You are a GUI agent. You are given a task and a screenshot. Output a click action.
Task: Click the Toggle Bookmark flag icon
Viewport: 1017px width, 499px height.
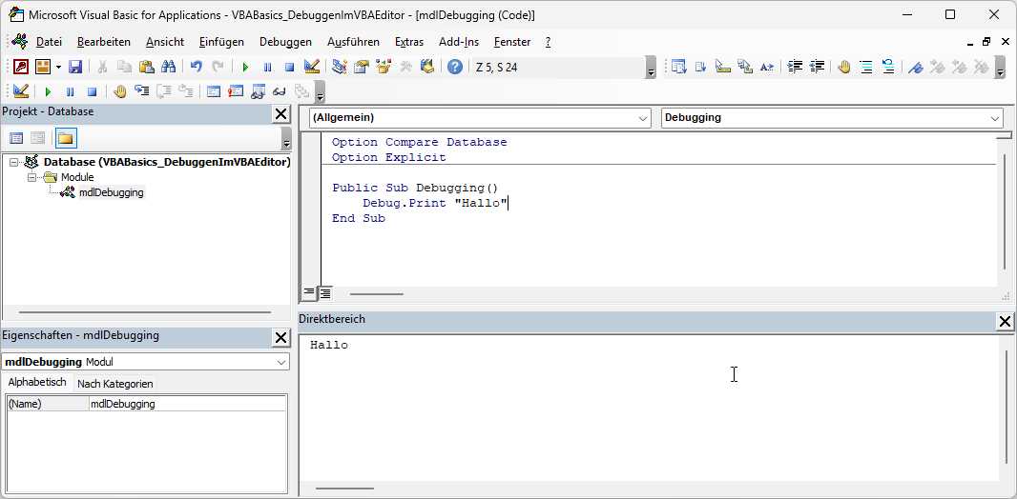[916, 67]
